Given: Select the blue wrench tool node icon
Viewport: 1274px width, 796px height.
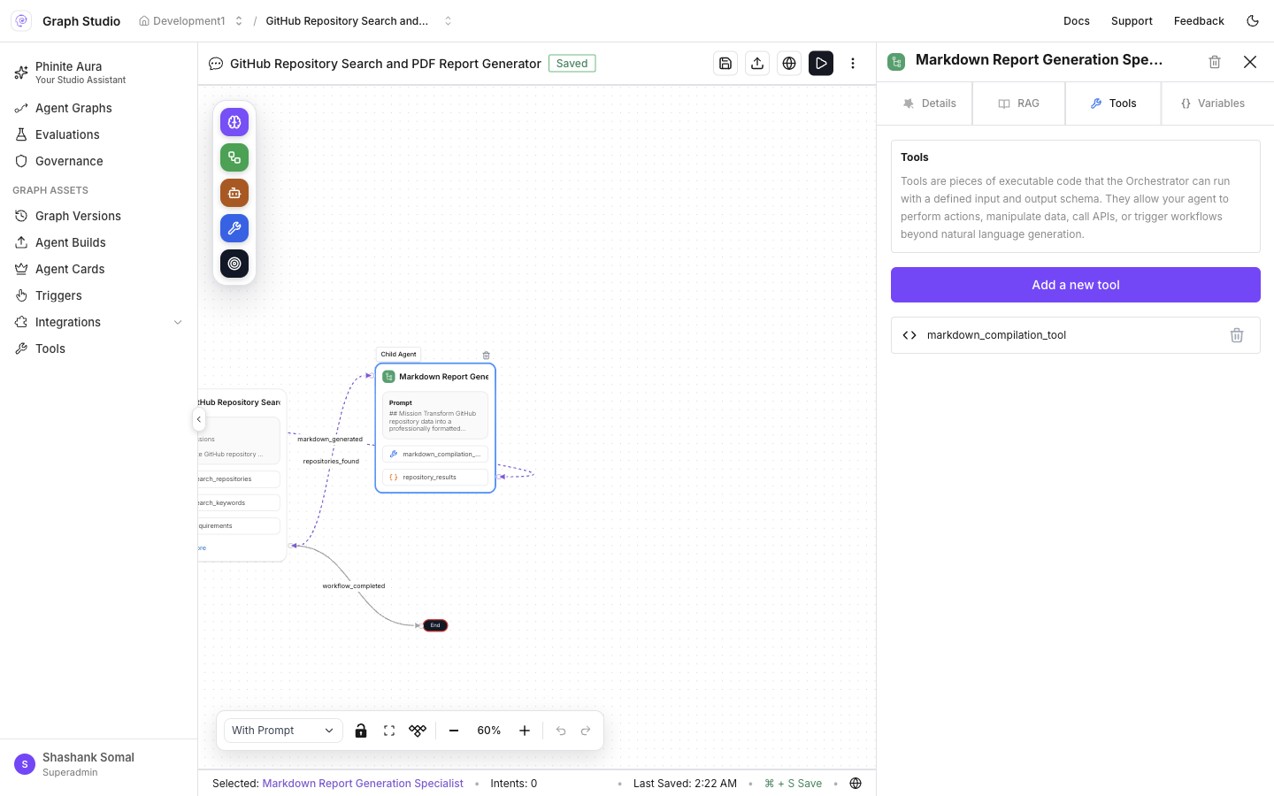Looking at the screenshot, I should (234, 228).
